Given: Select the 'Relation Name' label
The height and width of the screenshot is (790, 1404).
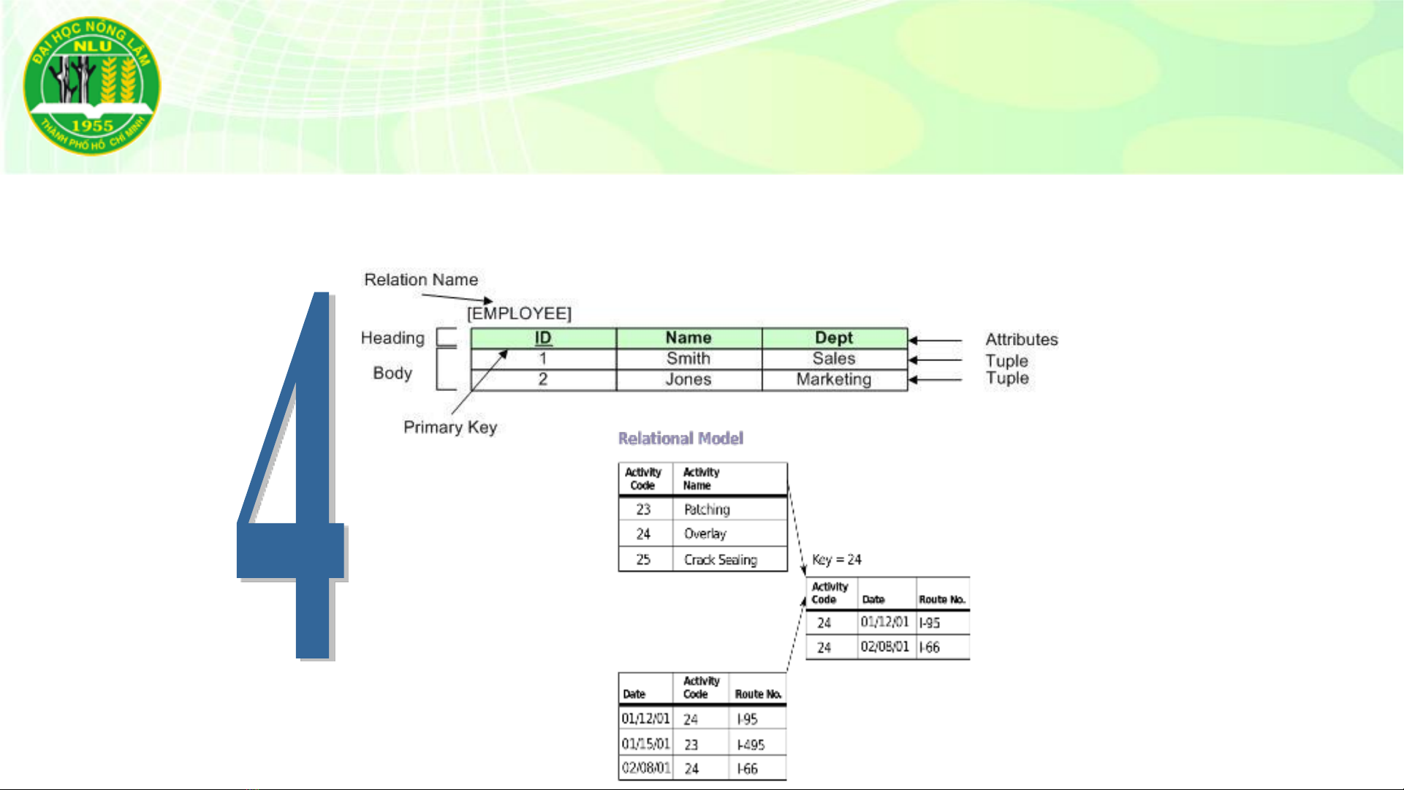Looking at the screenshot, I should (421, 280).
